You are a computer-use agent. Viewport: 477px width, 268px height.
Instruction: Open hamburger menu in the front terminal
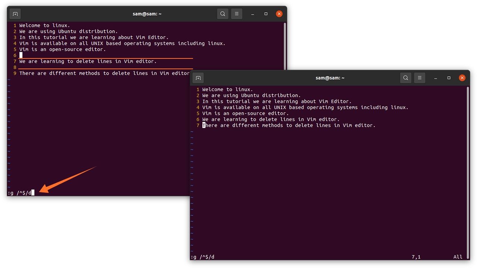(419, 78)
